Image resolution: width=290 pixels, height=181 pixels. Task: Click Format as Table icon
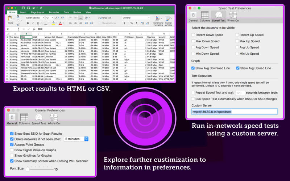[x=169, y=21]
